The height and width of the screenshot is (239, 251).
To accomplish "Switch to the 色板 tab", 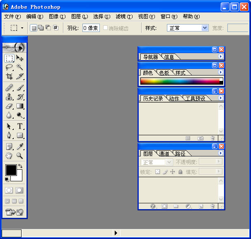I will pyautogui.click(x=164, y=73).
